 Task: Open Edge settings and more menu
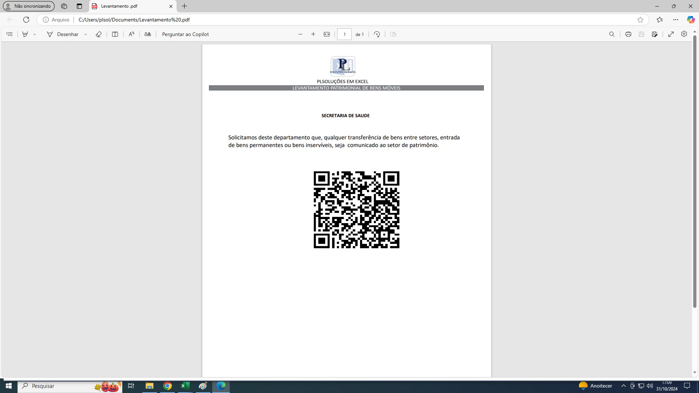[x=676, y=20]
